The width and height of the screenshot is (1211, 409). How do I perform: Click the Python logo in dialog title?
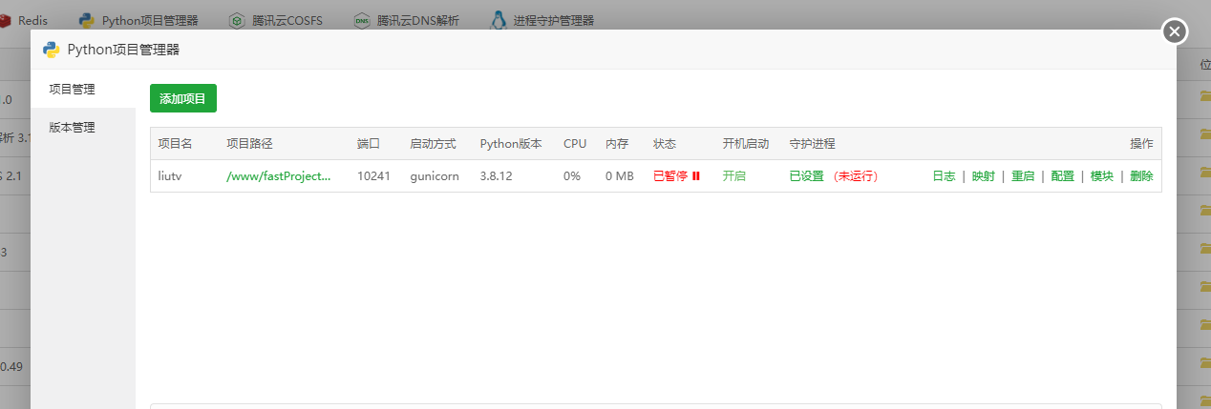click(x=52, y=50)
